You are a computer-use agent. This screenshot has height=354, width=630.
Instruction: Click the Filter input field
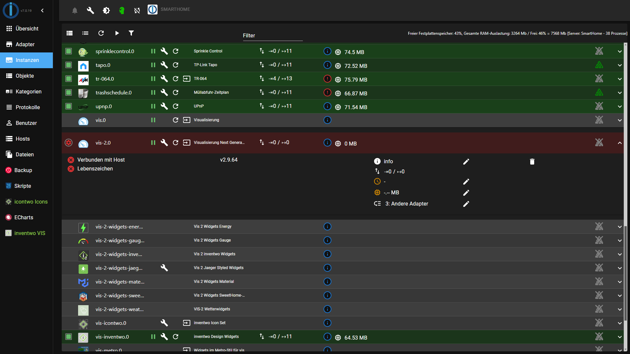[272, 36]
